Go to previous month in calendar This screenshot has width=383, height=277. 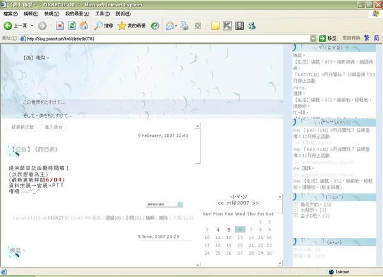[221, 203]
